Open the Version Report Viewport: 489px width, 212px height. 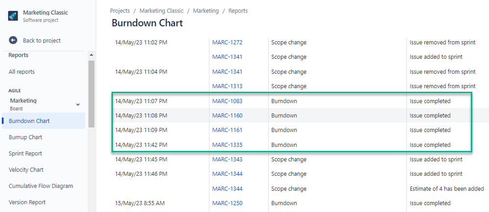point(27,202)
